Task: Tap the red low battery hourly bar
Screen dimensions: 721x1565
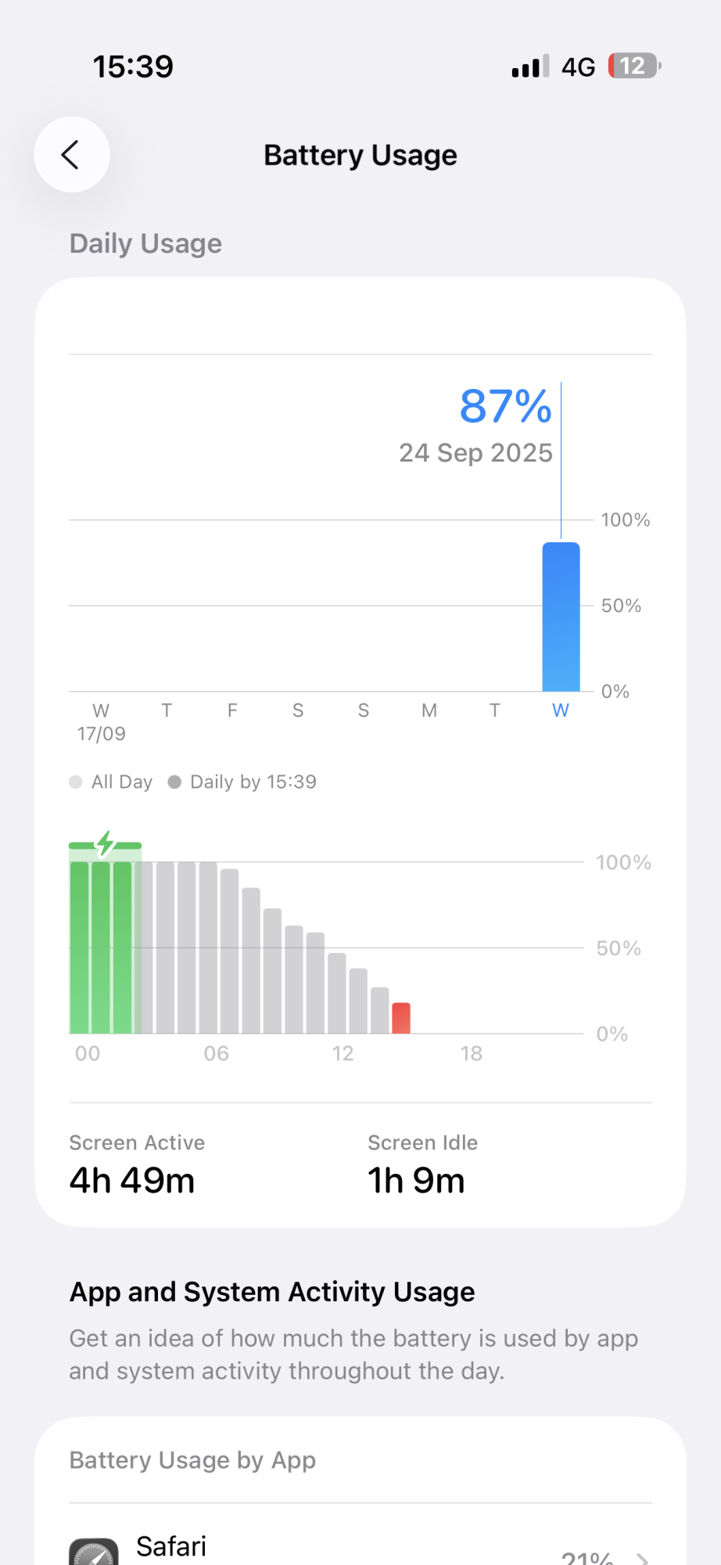Action: tap(401, 1017)
